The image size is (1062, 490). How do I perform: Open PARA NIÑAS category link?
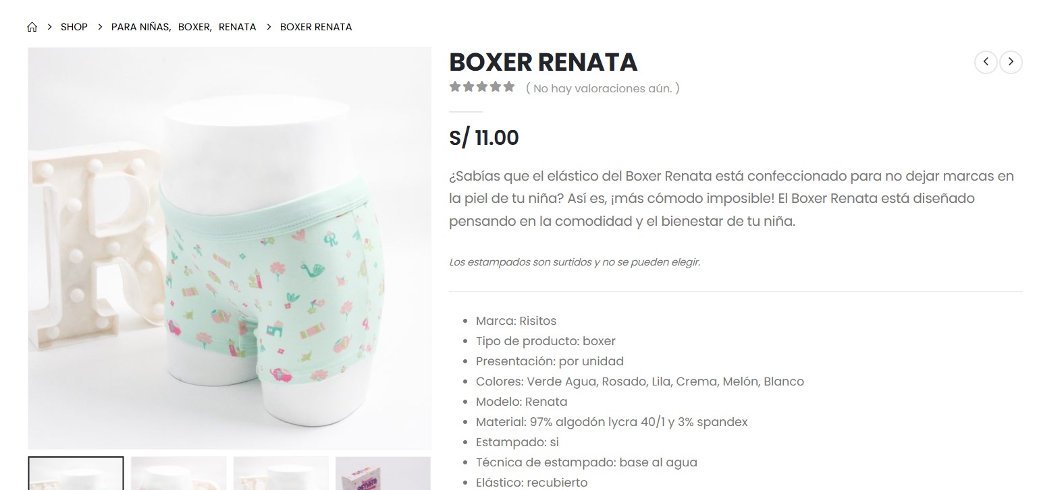[140, 27]
